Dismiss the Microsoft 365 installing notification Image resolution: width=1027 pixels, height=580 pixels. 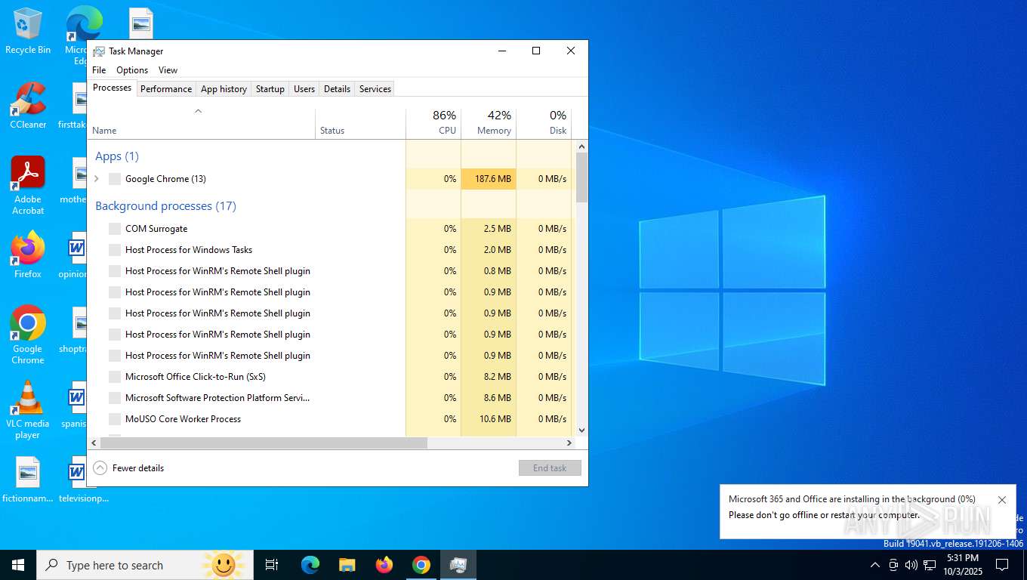[1002, 500]
